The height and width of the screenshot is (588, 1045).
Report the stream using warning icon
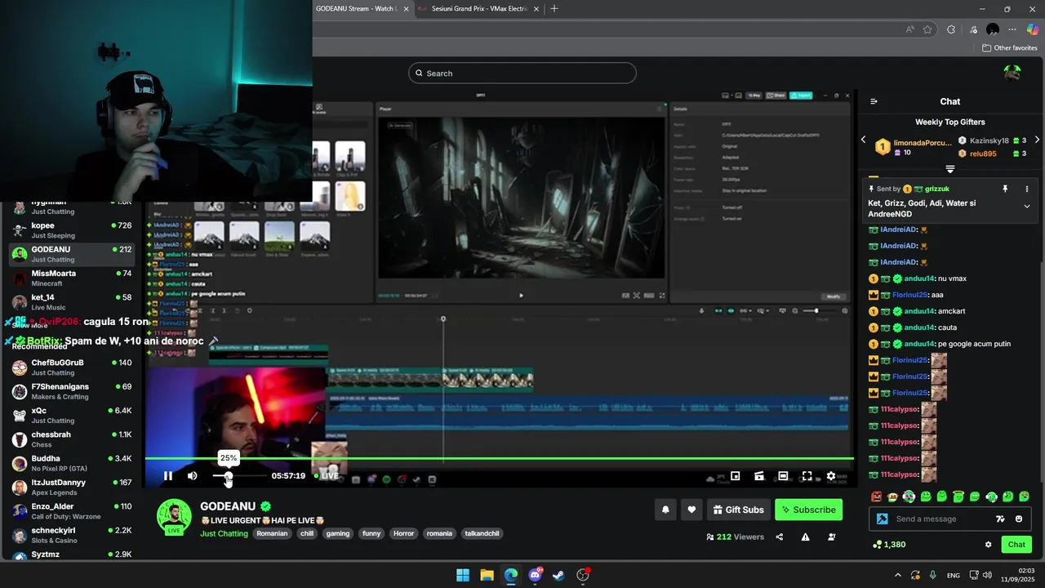(805, 537)
